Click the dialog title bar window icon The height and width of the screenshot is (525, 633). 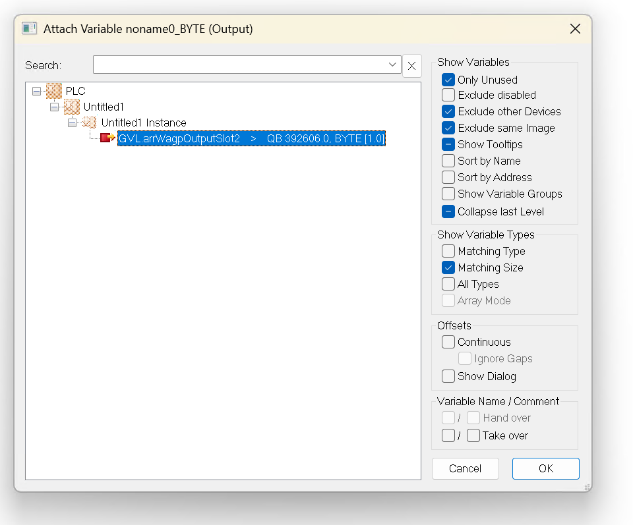pos(29,29)
